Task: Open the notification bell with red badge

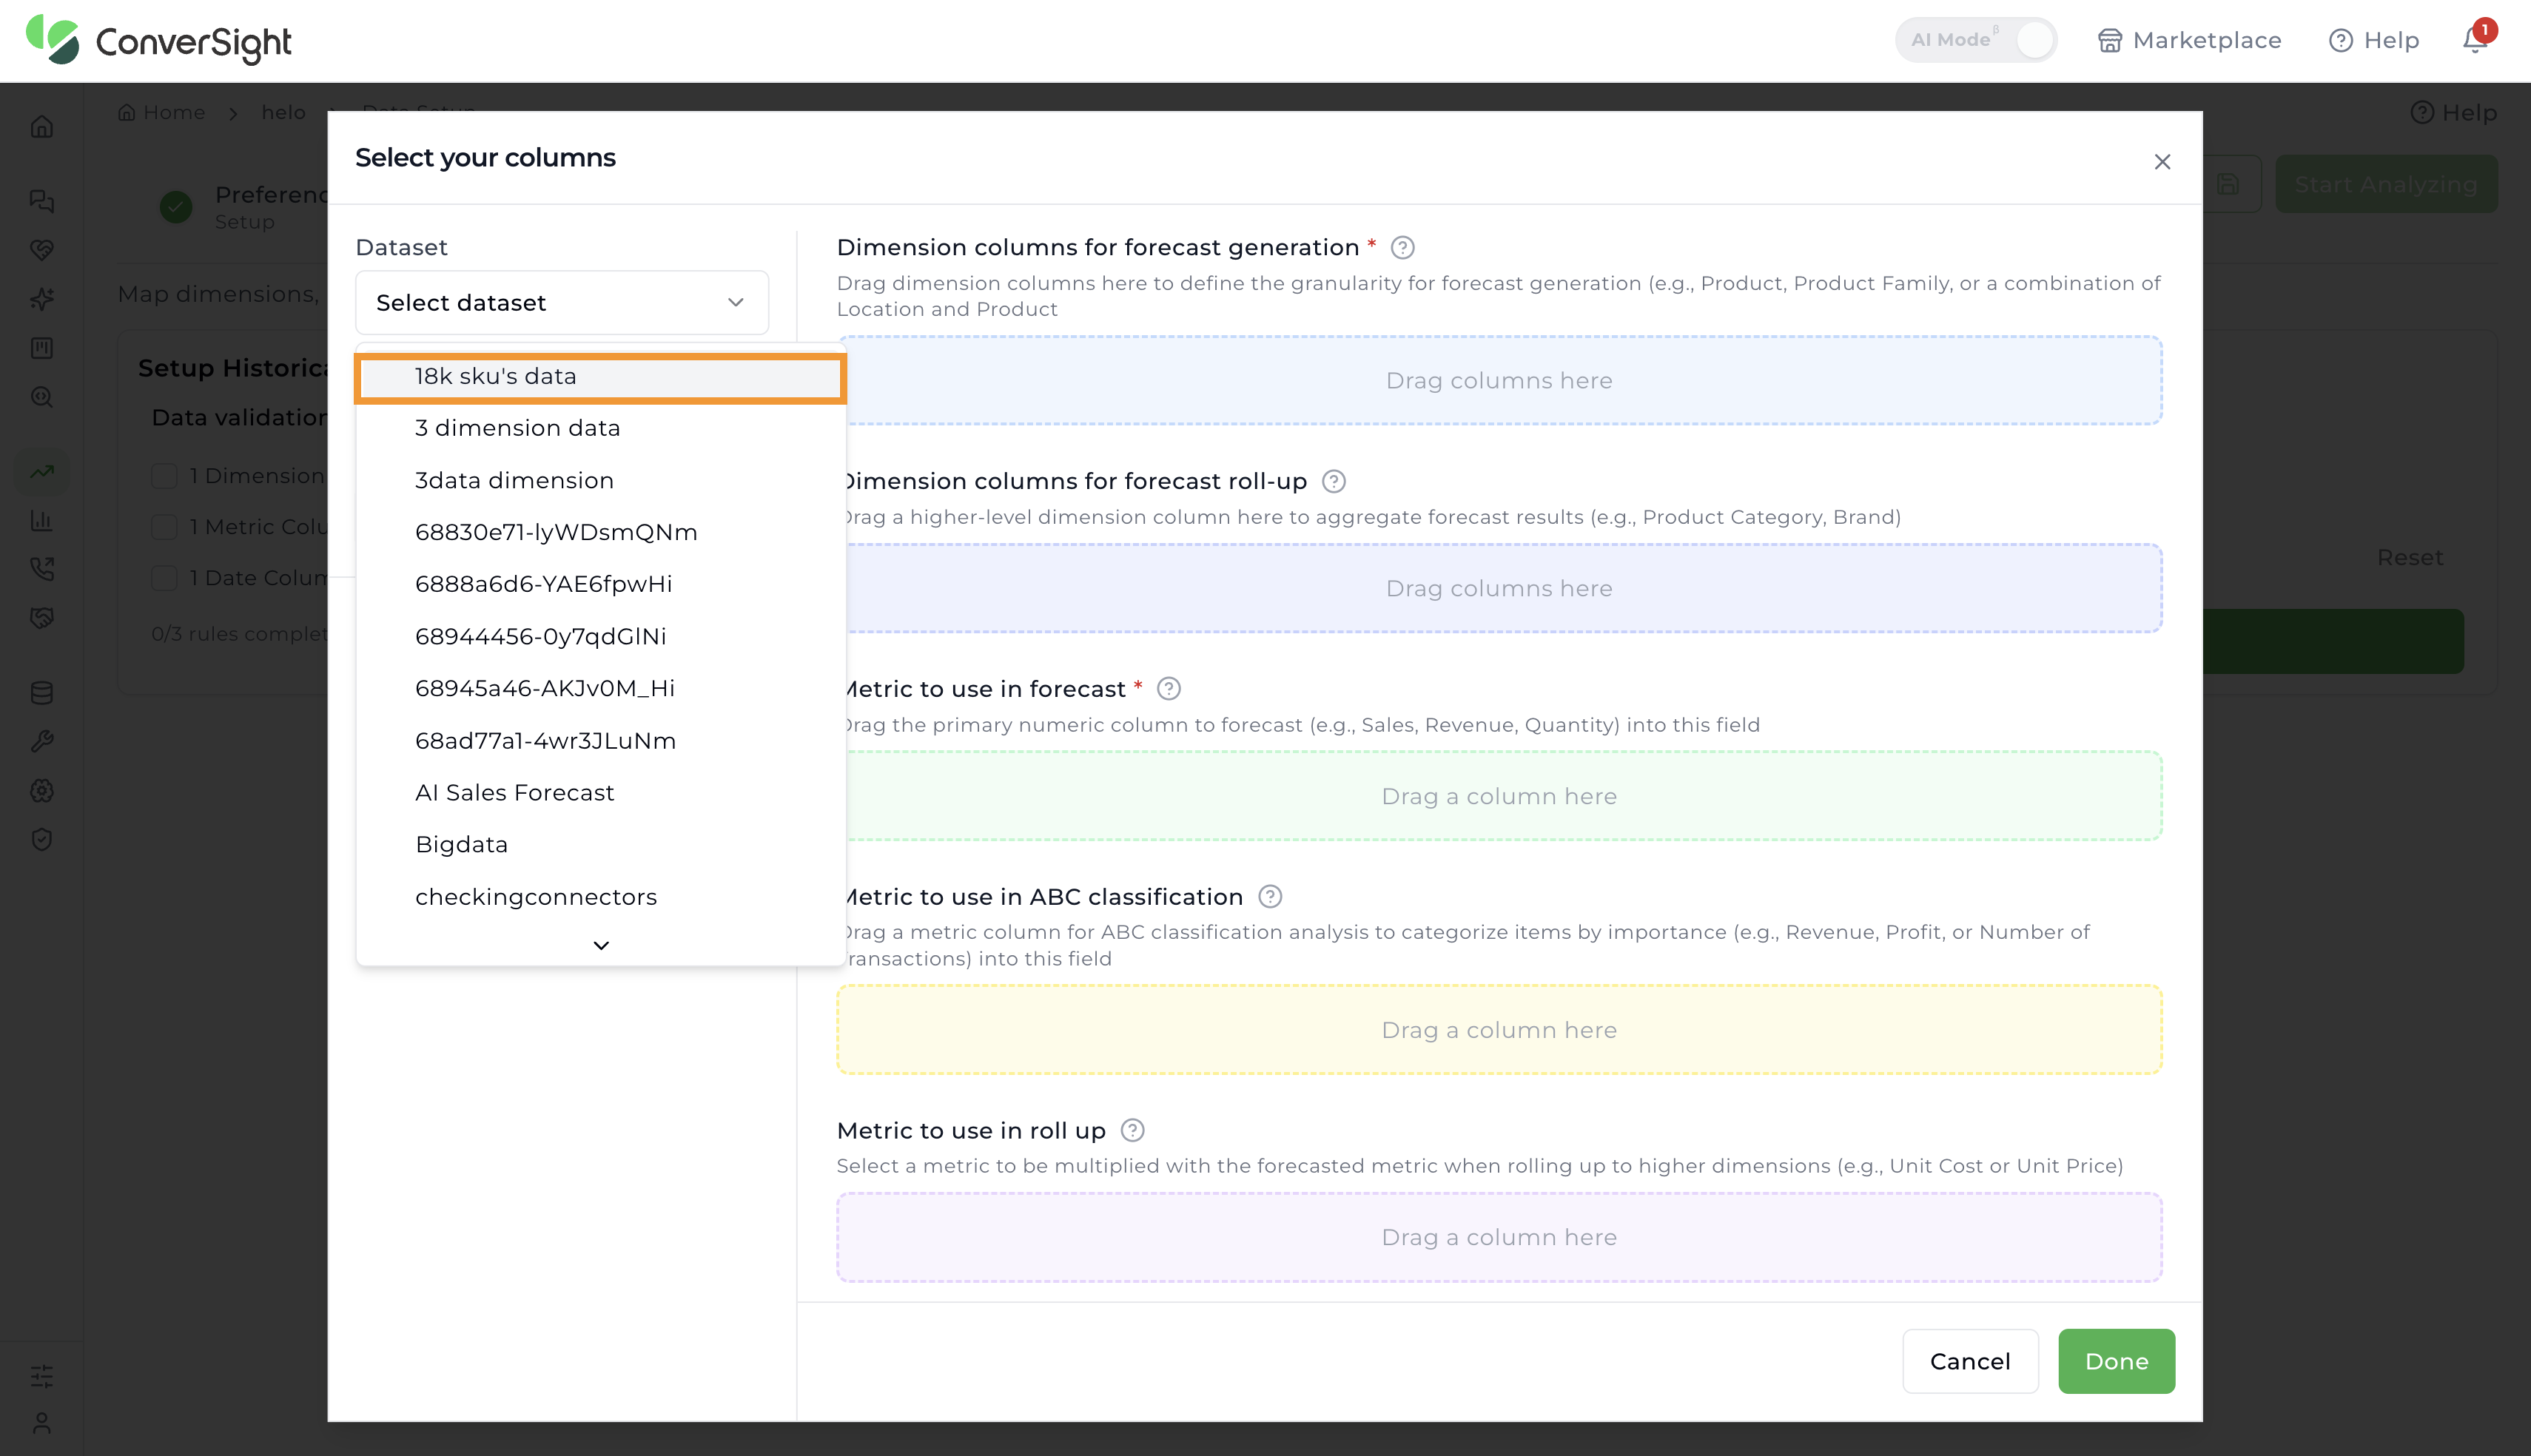Action: tap(2476, 39)
